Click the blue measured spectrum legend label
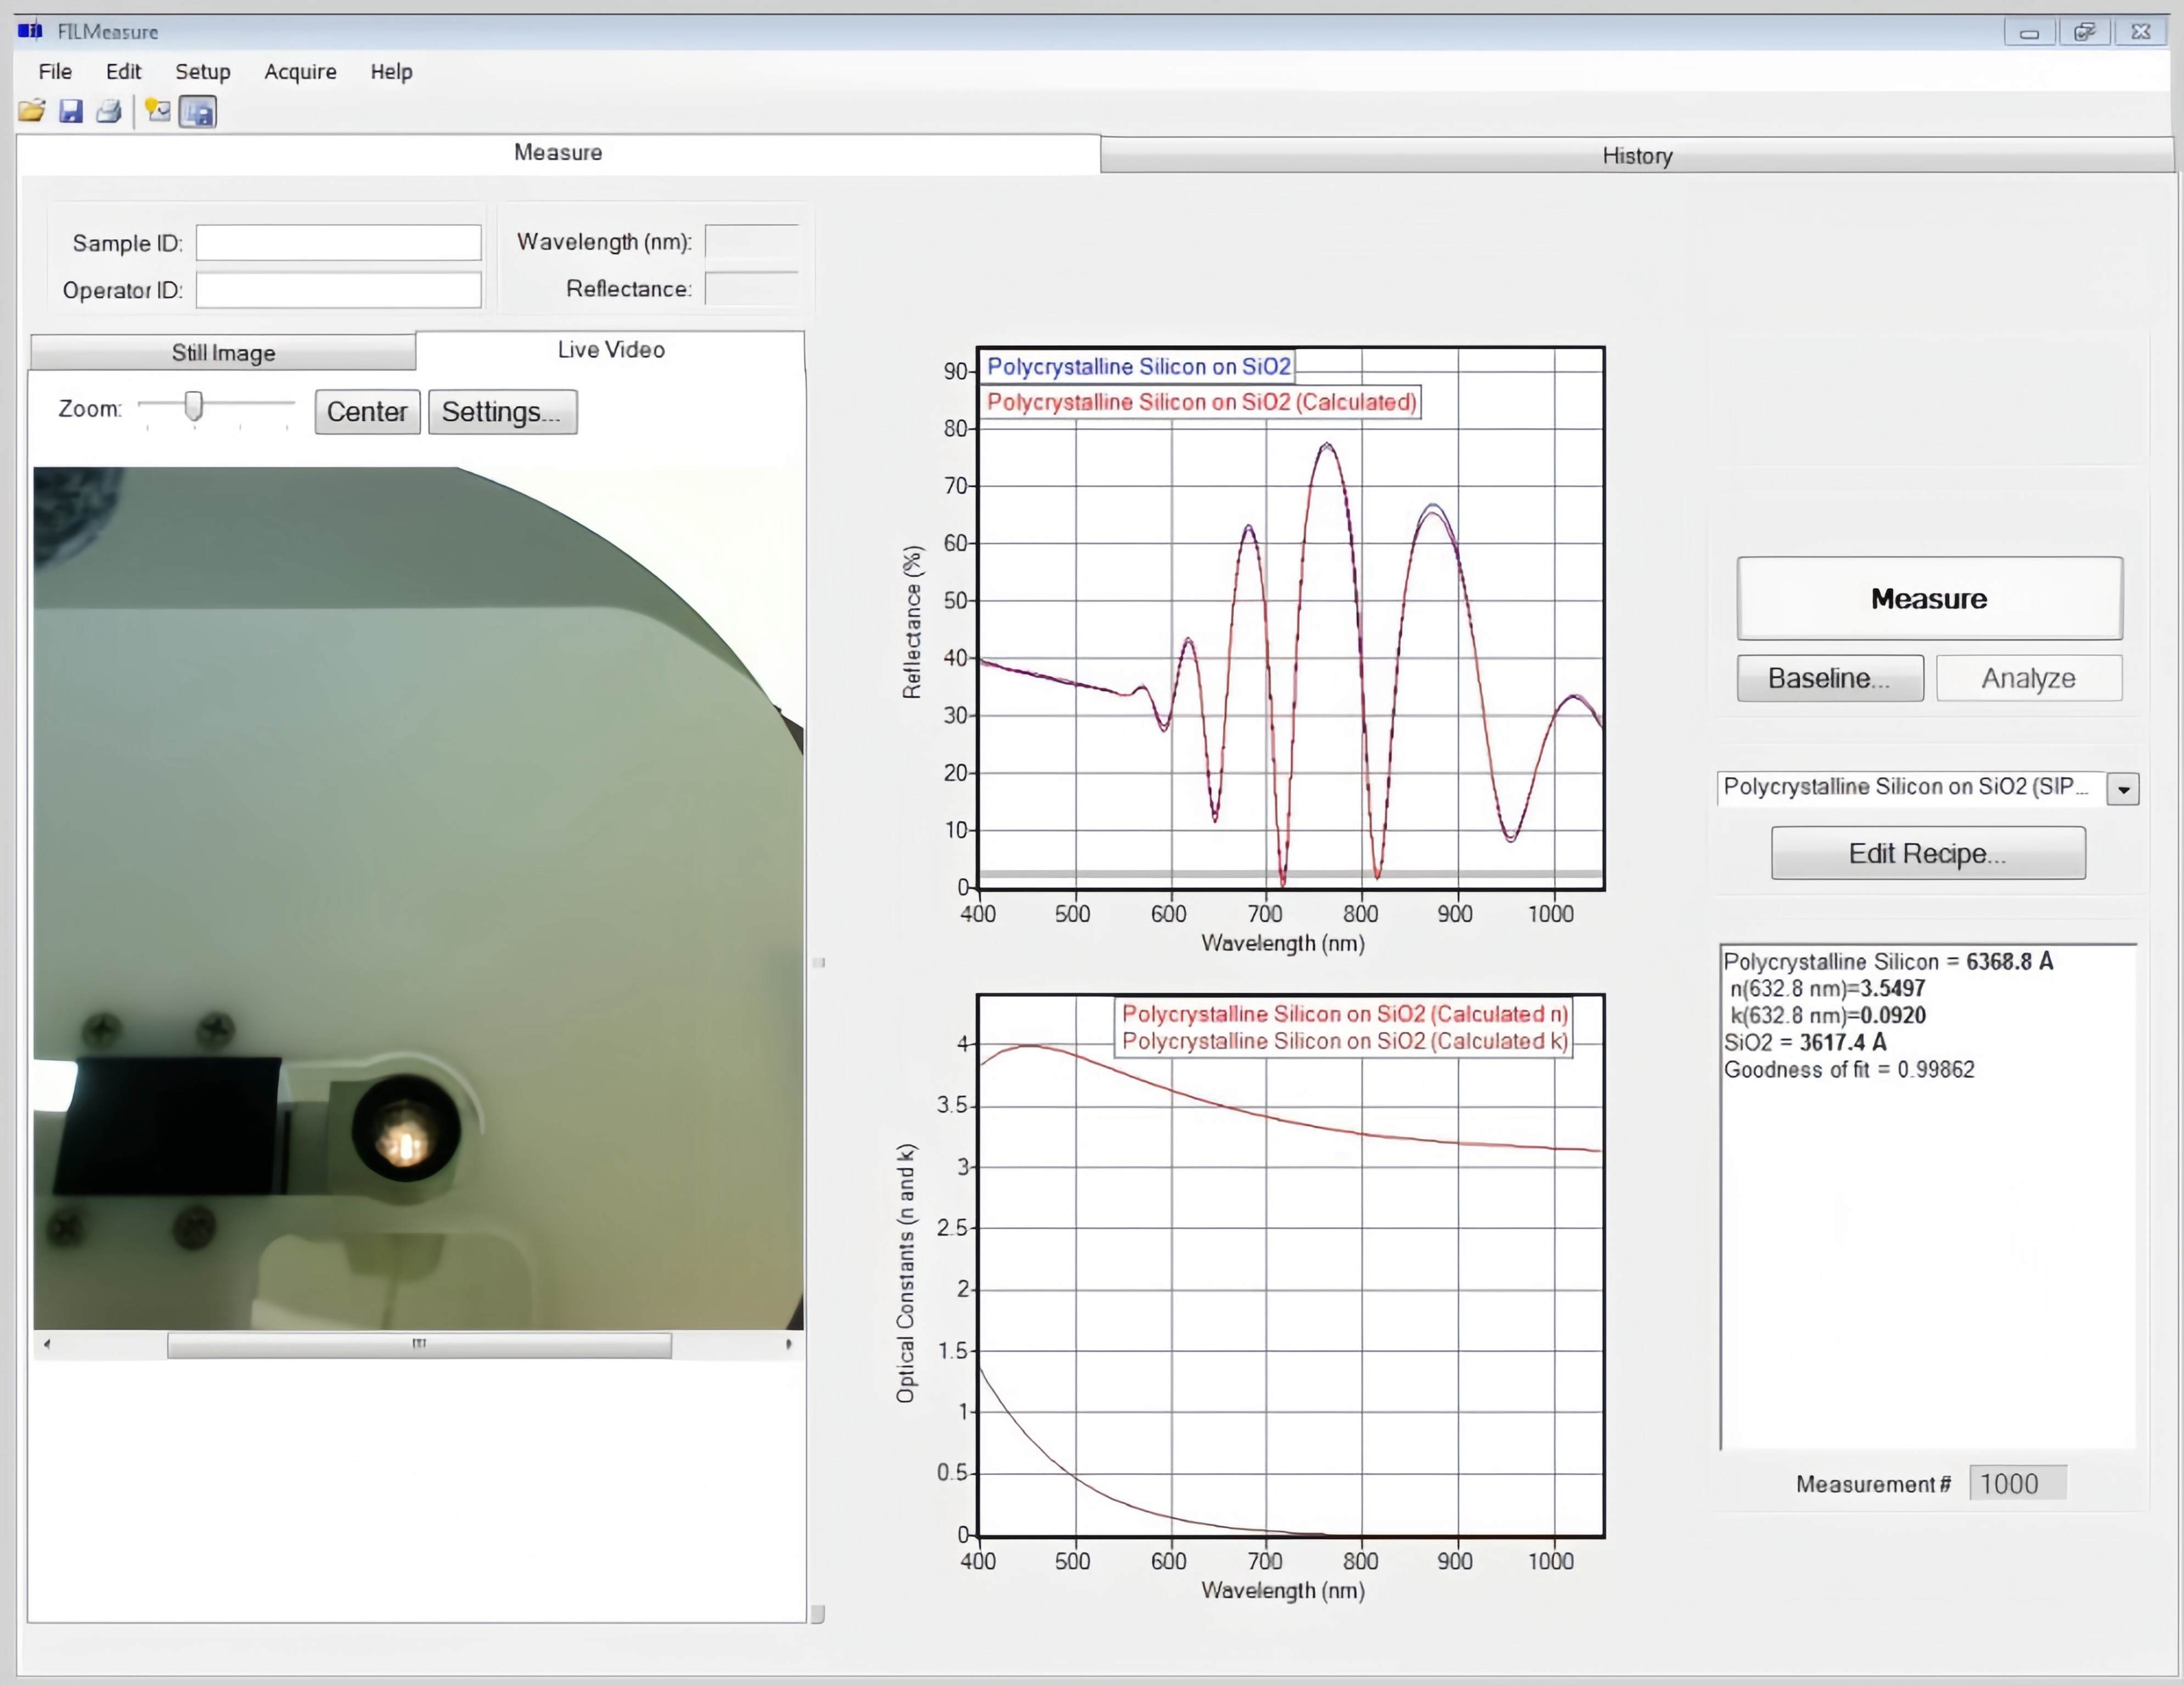 [x=1138, y=366]
